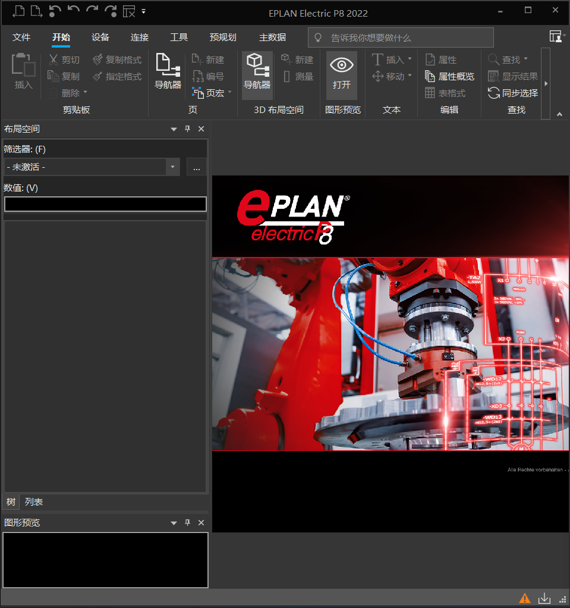The height and width of the screenshot is (608, 570).
Task: Click the 列表 tab at panel bottom
Action: (33, 502)
